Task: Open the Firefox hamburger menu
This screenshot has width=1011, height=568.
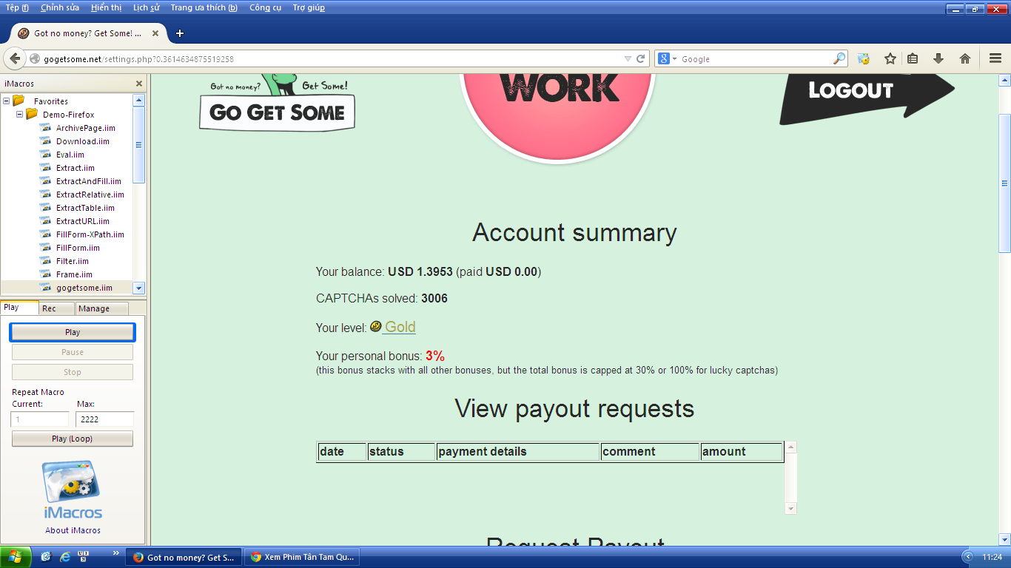Action: tap(995, 58)
